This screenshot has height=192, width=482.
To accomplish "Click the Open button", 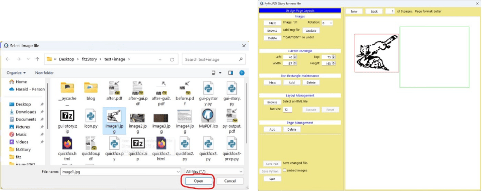I will click(199, 181).
